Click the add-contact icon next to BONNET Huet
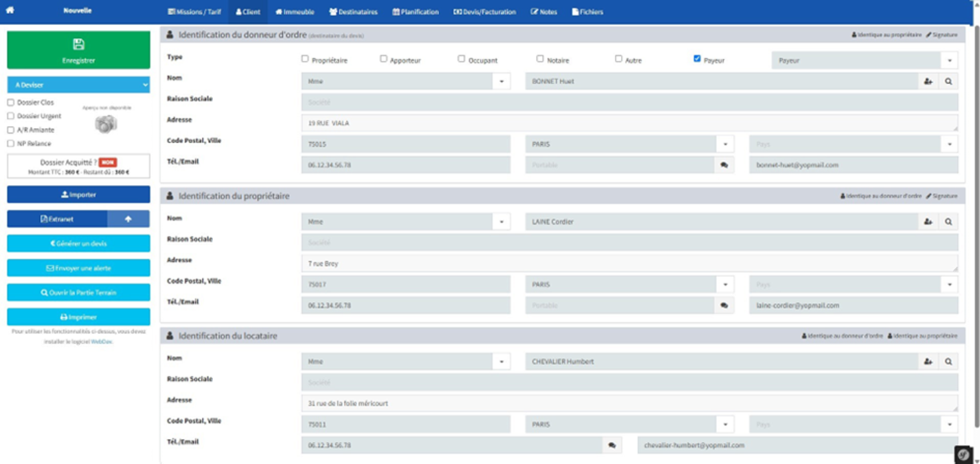This screenshot has width=980, height=464. point(928,82)
